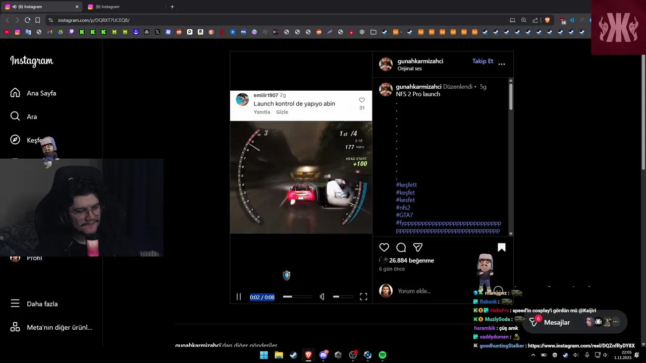Image resolution: width=646 pixels, height=363 pixels.
Task: Adjust the video volume slider
Action: [343, 297]
